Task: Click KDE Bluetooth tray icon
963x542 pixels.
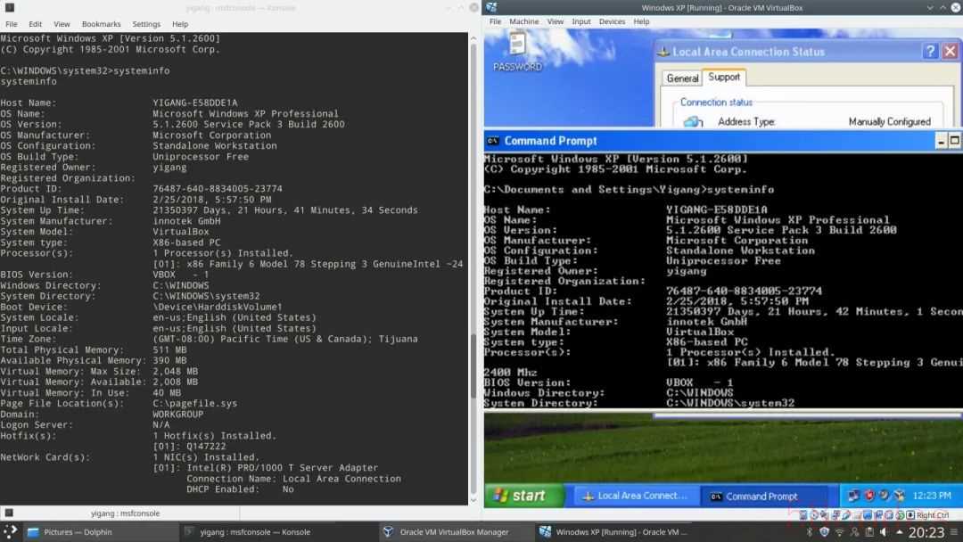Action: (810, 532)
